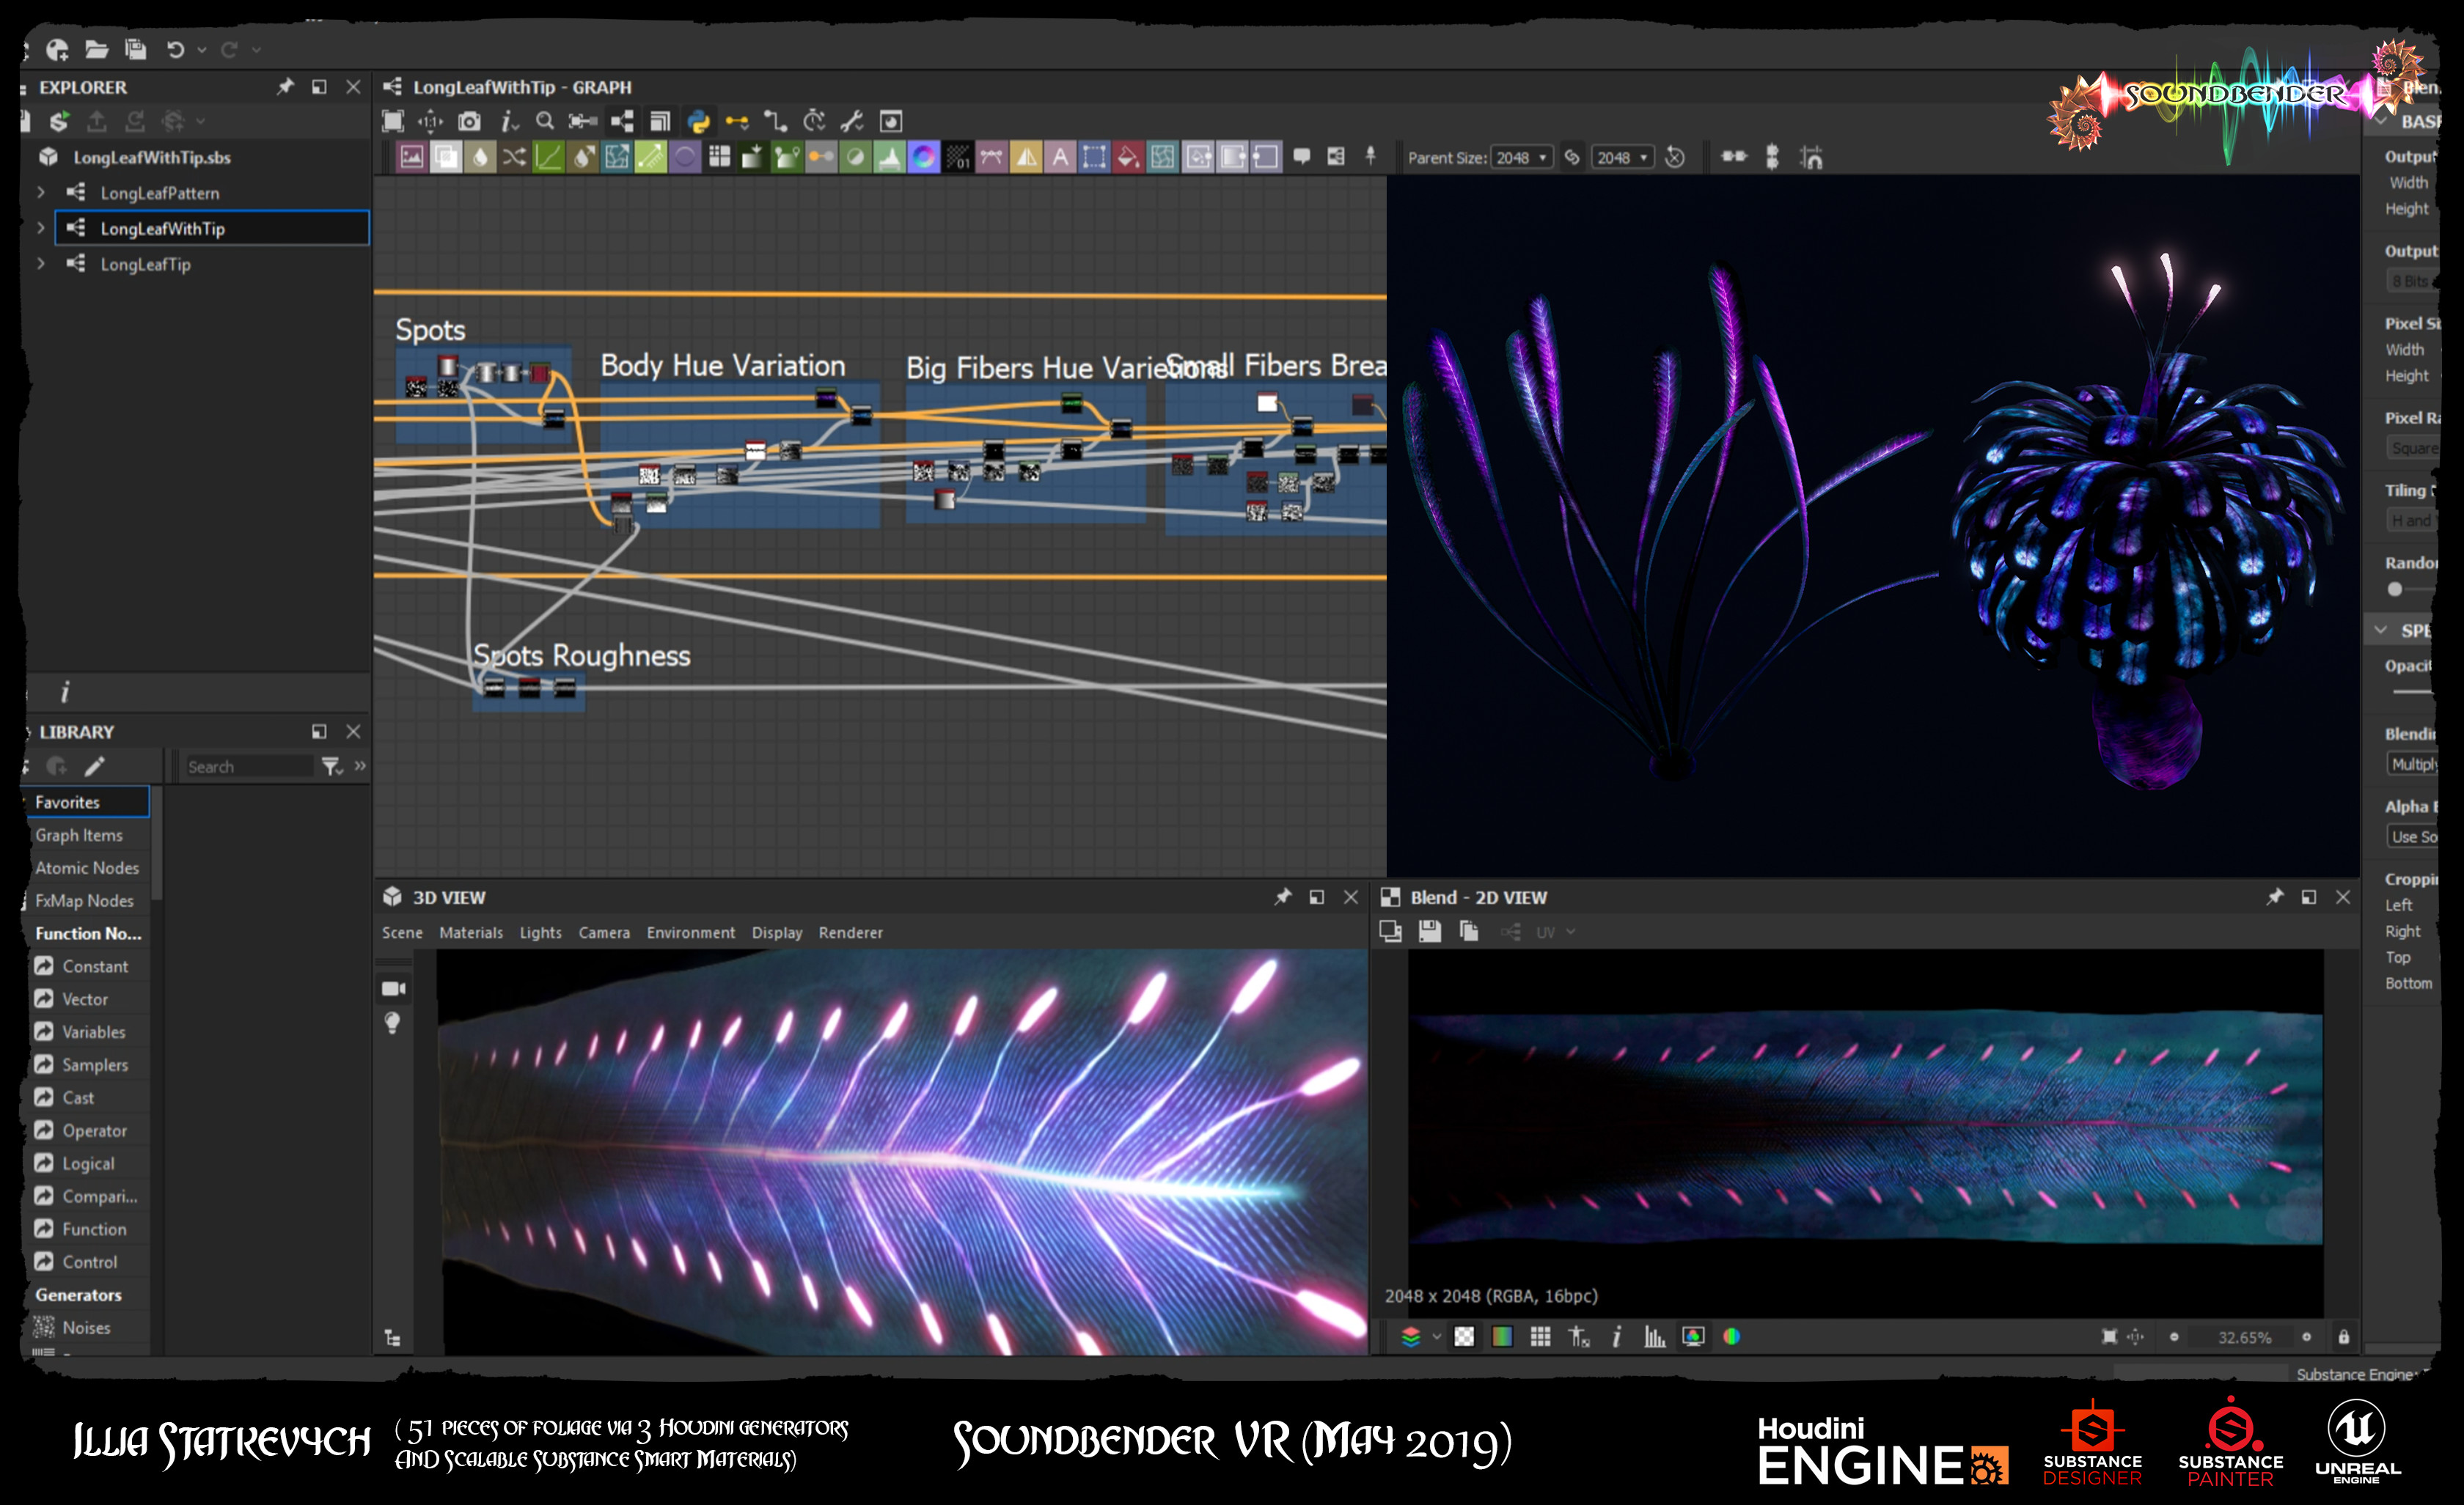Image resolution: width=2464 pixels, height=1505 pixels.
Task: Open the Parent Size height 2048 dropdown
Action: click(x=1622, y=157)
